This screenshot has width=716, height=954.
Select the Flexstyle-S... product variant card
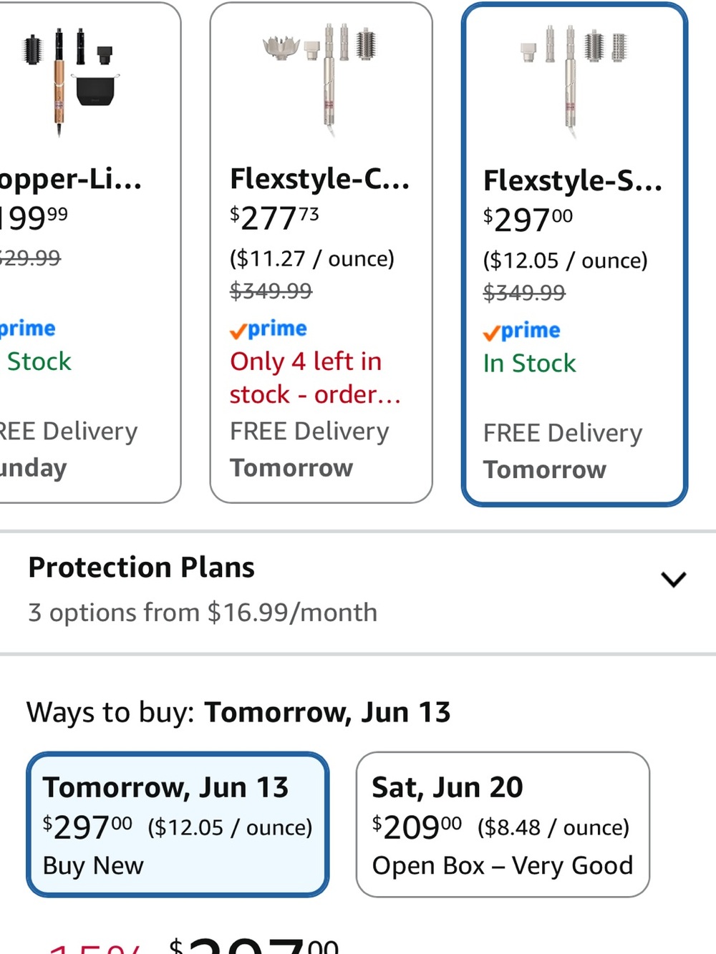574,254
